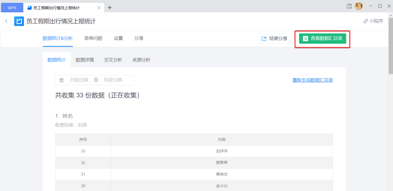The width and height of the screenshot is (393, 191).
Task: Select the 员工假期出行情况上报统计 document tab
Action: (x=64, y=8)
